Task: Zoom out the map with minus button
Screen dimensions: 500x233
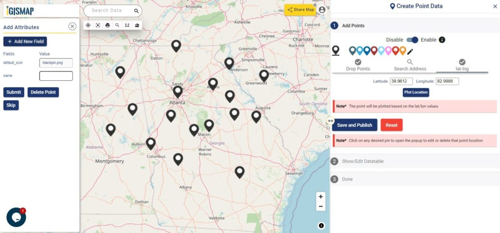Action: pyautogui.click(x=320, y=206)
